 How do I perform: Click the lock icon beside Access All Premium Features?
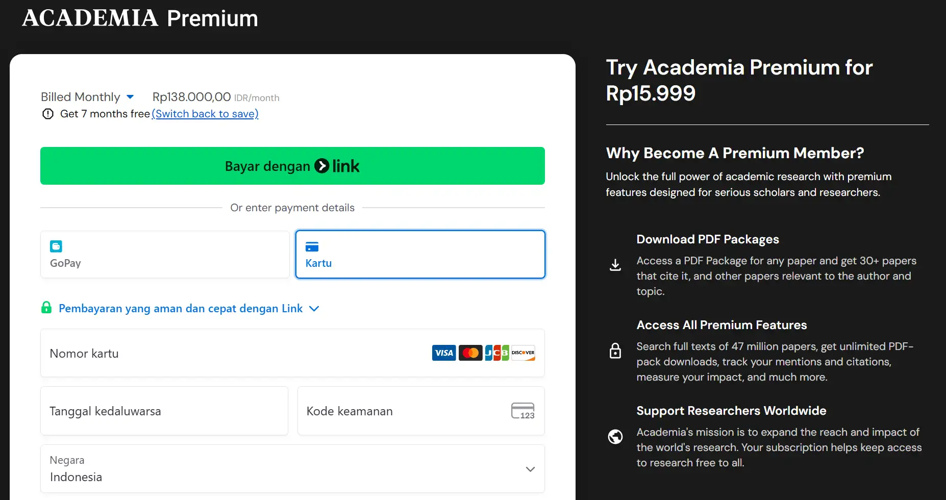point(615,351)
